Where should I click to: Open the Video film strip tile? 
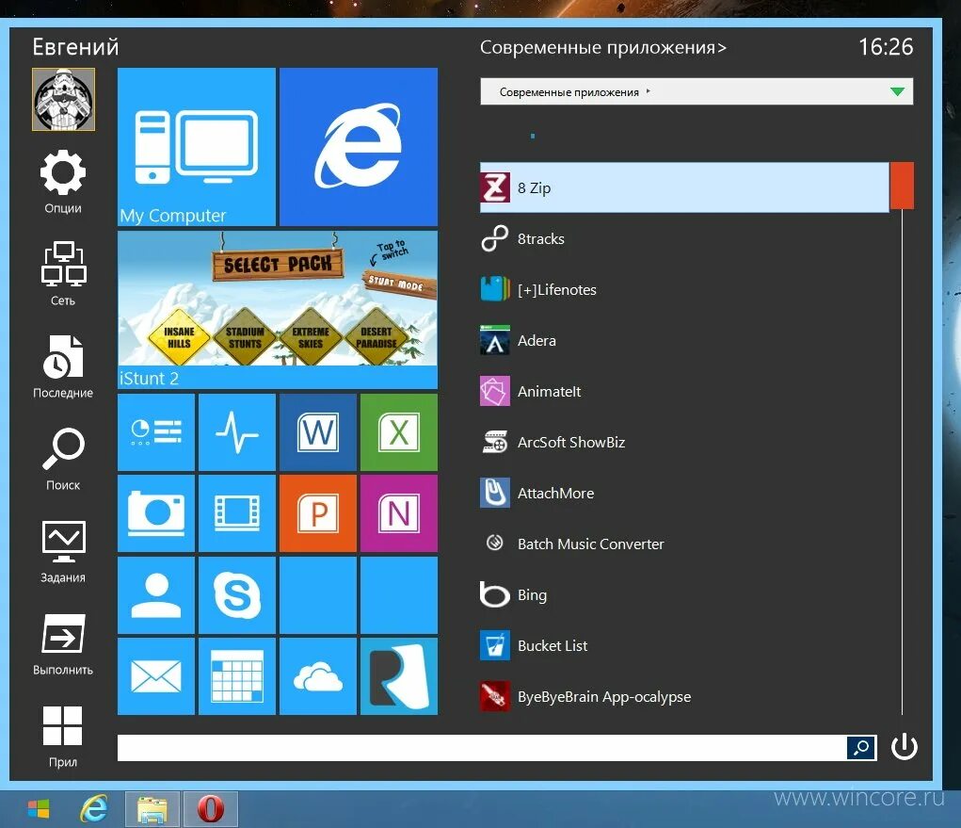pos(236,513)
